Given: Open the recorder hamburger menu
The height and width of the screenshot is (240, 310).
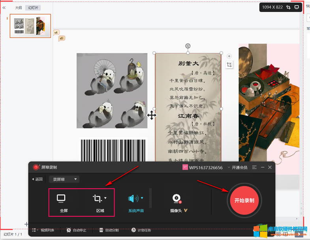Looking at the screenshot, I should [x=255, y=167].
